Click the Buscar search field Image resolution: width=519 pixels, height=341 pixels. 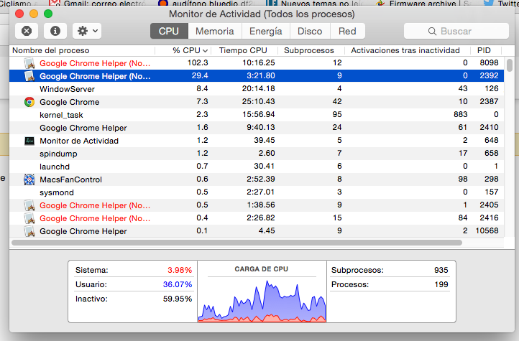click(456, 31)
